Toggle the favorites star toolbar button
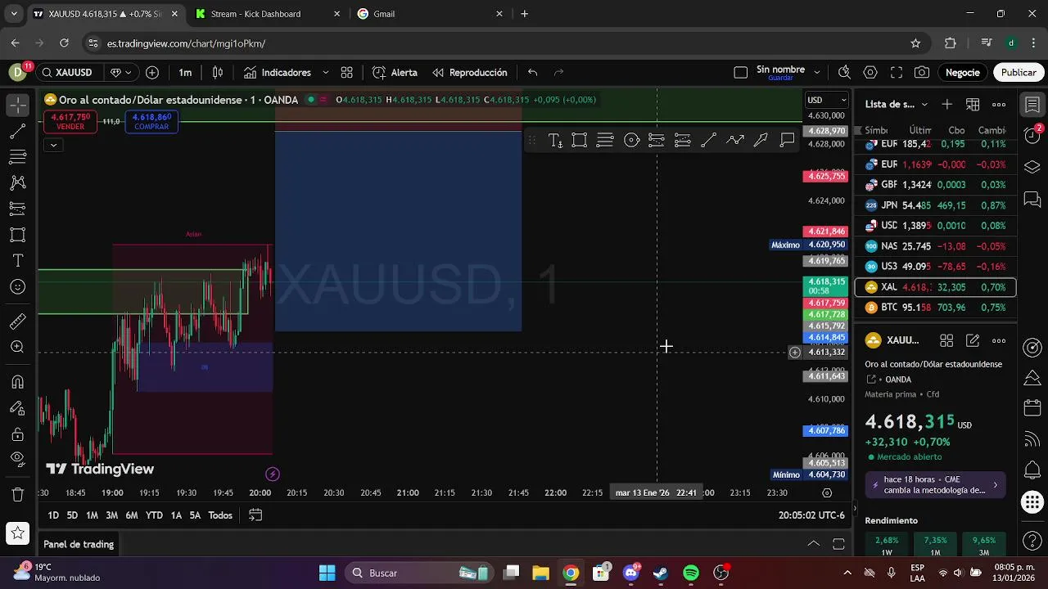Image resolution: width=1048 pixels, height=589 pixels. pyautogui.click(x=17, y=533)
